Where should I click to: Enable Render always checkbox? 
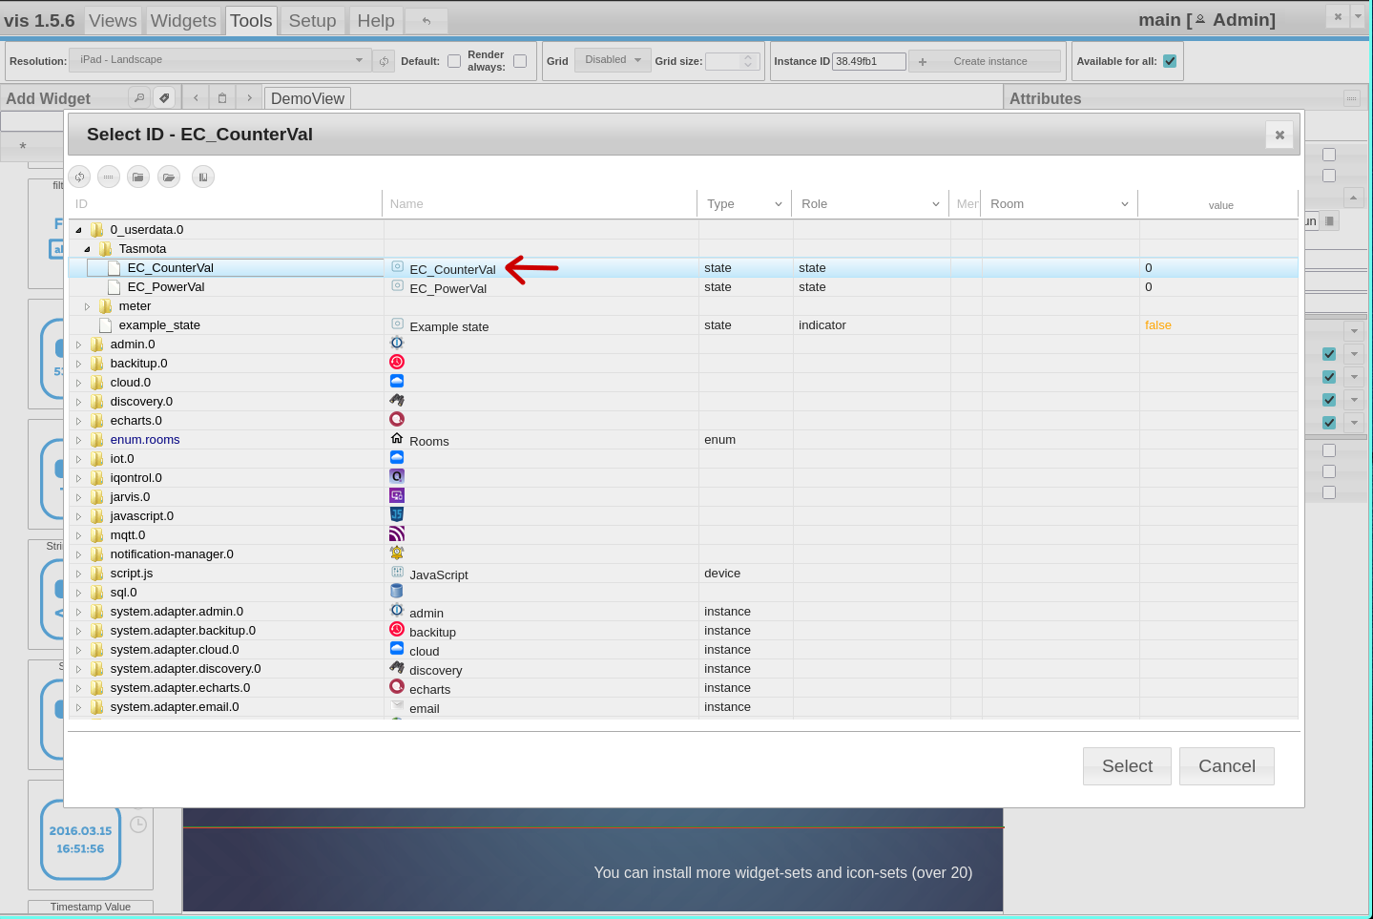pyautogui.click(x=520, y=60)
